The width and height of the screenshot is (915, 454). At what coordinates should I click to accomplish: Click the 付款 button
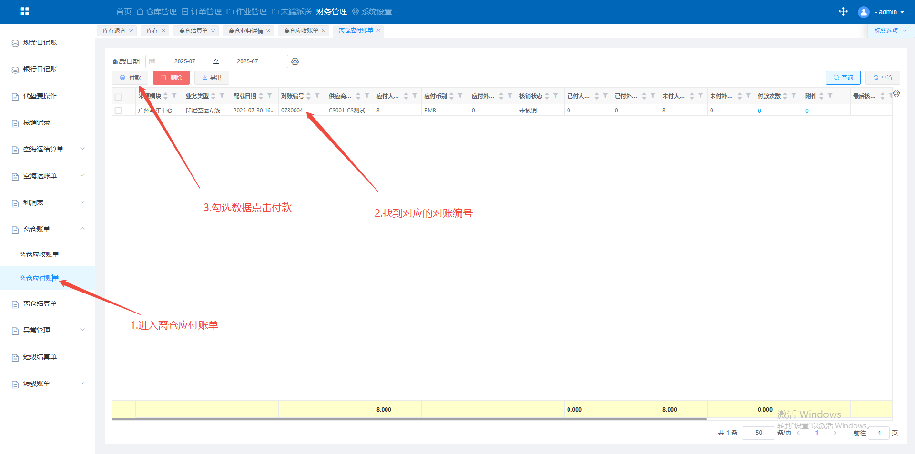(130, 78)
